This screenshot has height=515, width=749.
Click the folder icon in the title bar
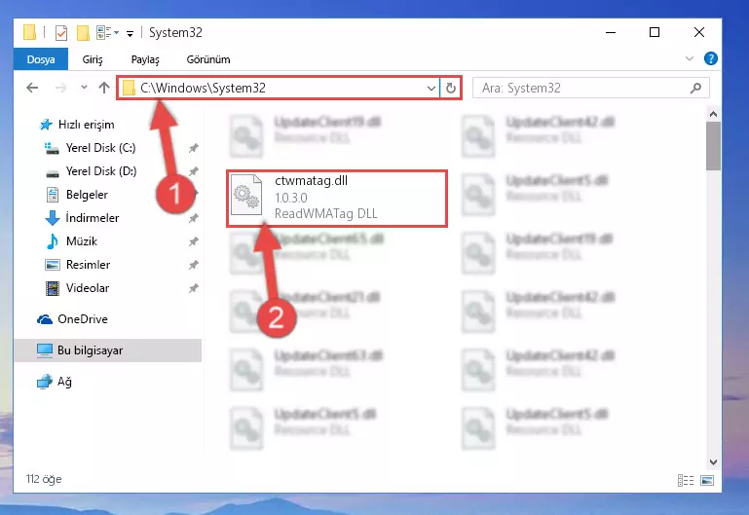click(29, 32)
